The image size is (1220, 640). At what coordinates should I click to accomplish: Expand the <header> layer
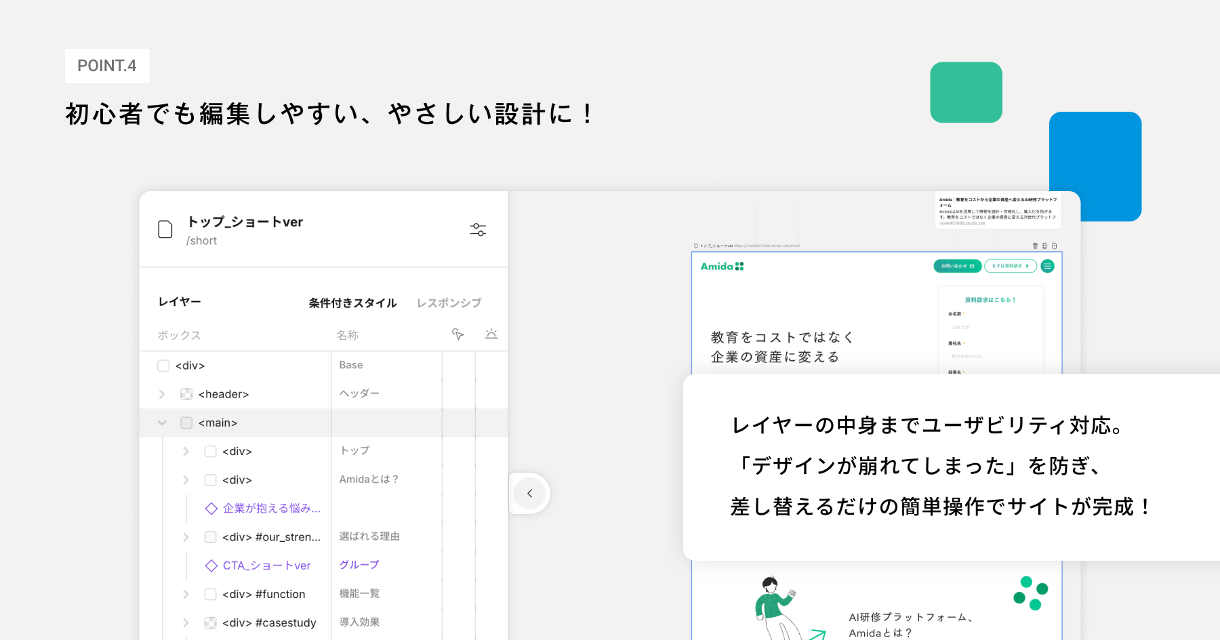162,394
